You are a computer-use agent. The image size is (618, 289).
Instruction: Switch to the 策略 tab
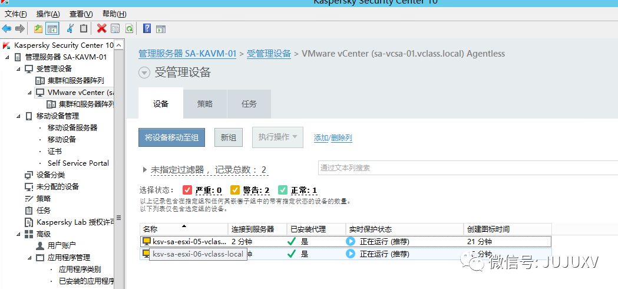pyautogui.click(x=205, y=104)
